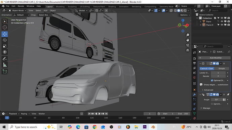Open the Object Data green triangle tab

click(195, 114)
